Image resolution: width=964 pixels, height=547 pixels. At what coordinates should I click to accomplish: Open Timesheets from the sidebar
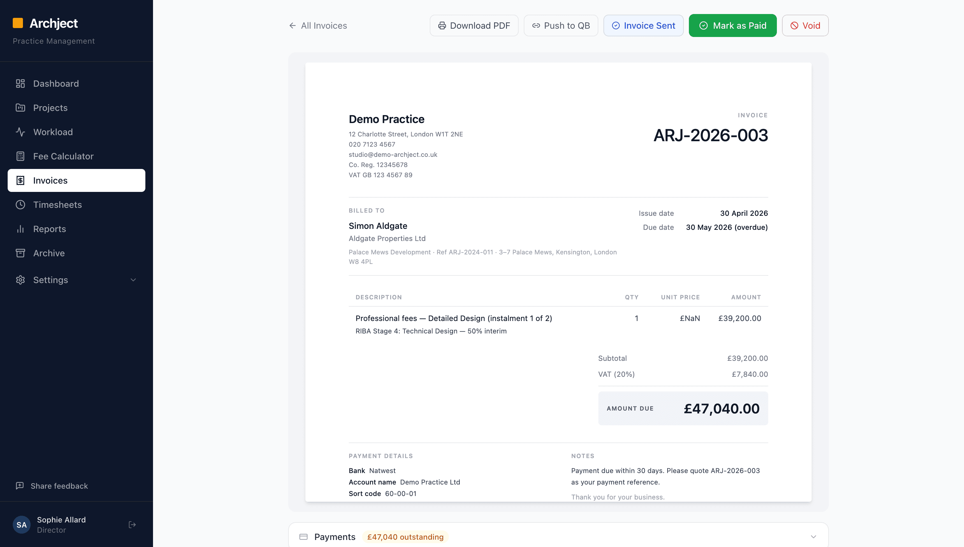pos(76,205)
